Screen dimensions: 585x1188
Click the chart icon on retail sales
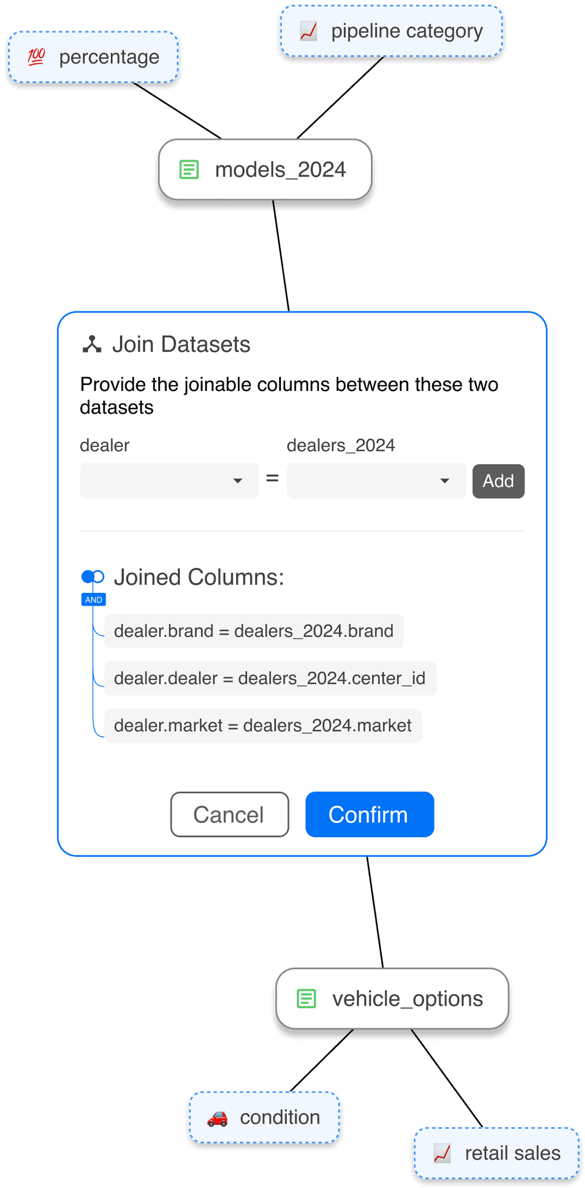tap(442, 1153)
